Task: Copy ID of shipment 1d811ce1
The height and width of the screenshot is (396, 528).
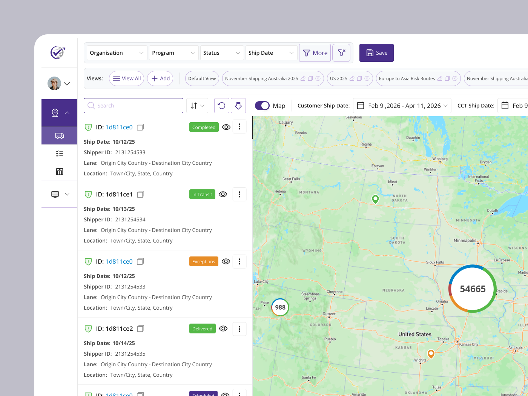Action: [141, 195]
